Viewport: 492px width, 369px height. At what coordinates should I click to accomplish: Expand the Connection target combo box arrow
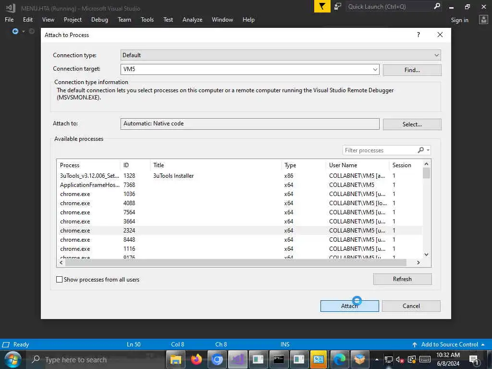tap(375, 69)
